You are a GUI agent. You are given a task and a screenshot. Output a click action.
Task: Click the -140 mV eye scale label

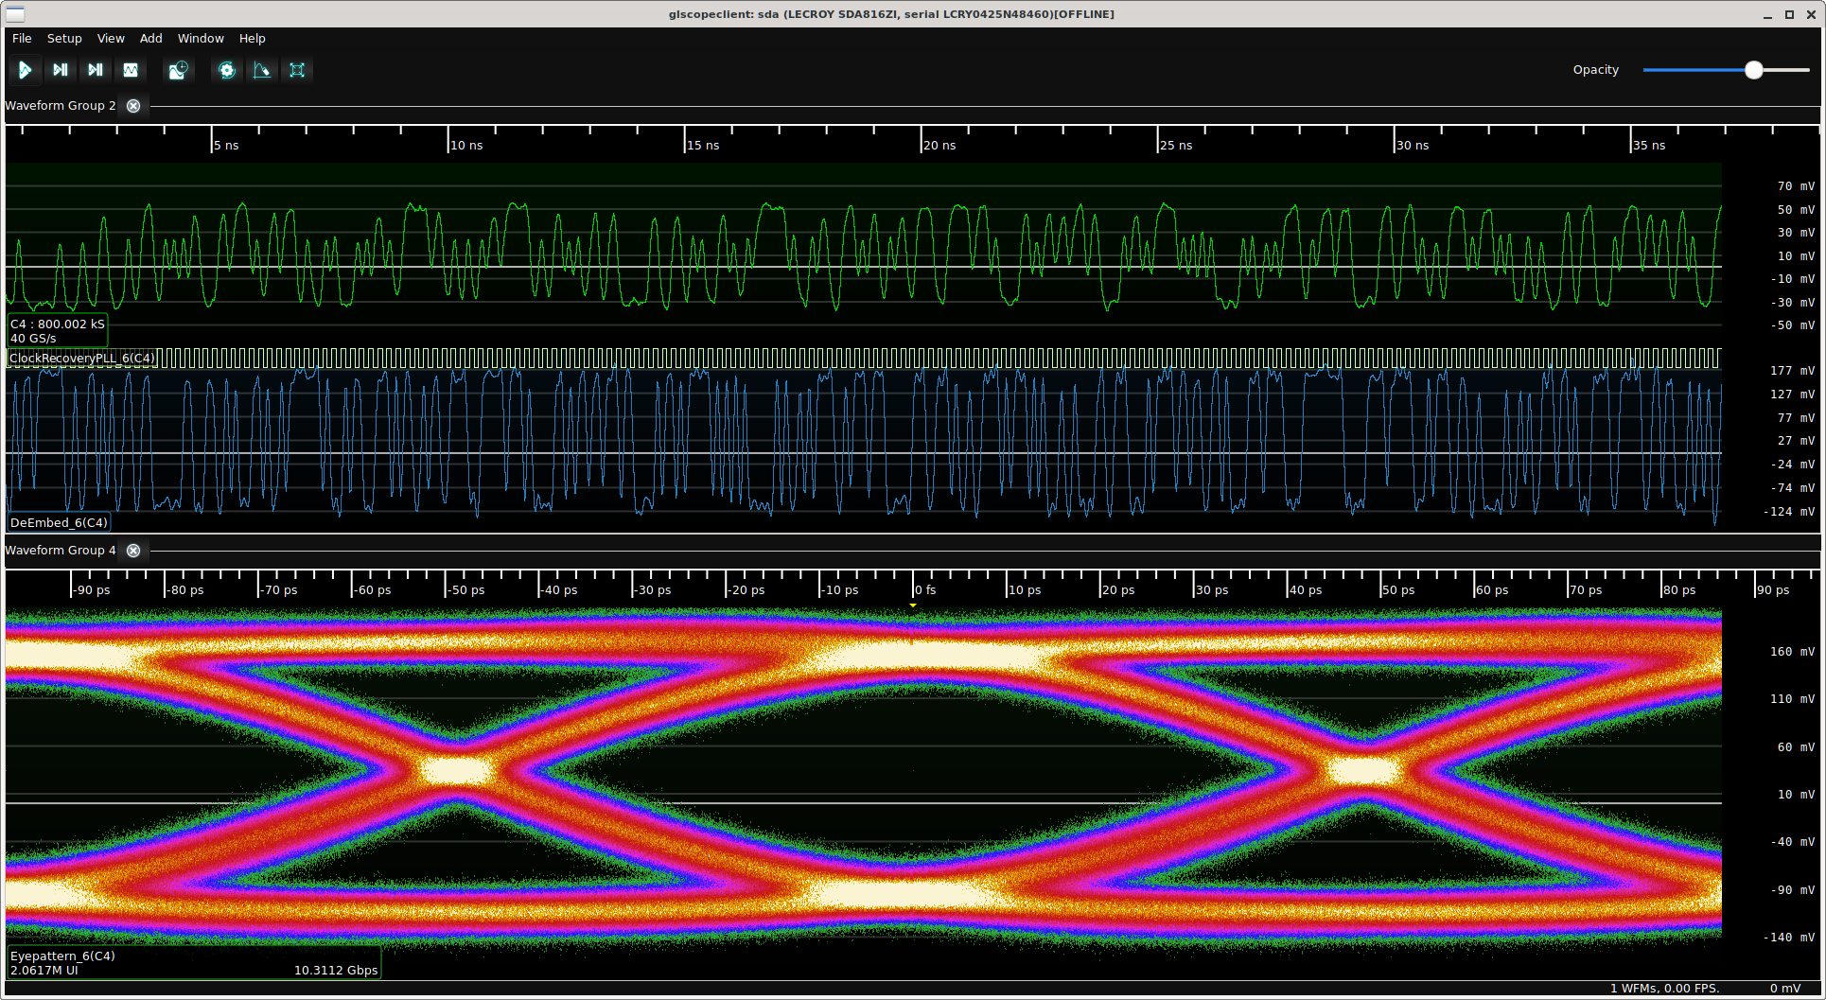click(x=1788, y=938)
